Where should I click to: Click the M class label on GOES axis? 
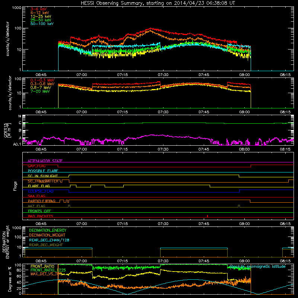(x=20, y=116)
